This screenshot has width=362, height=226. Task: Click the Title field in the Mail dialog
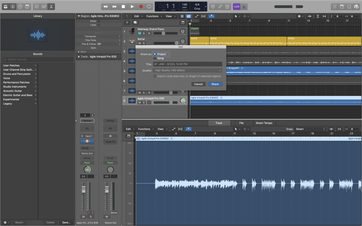pos(187,64)
